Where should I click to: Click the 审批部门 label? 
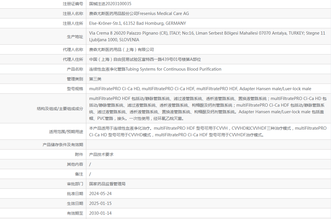[75, 184]
